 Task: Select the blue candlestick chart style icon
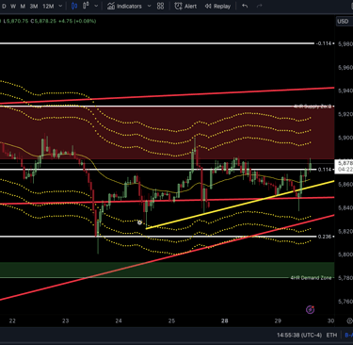(74, 6)
